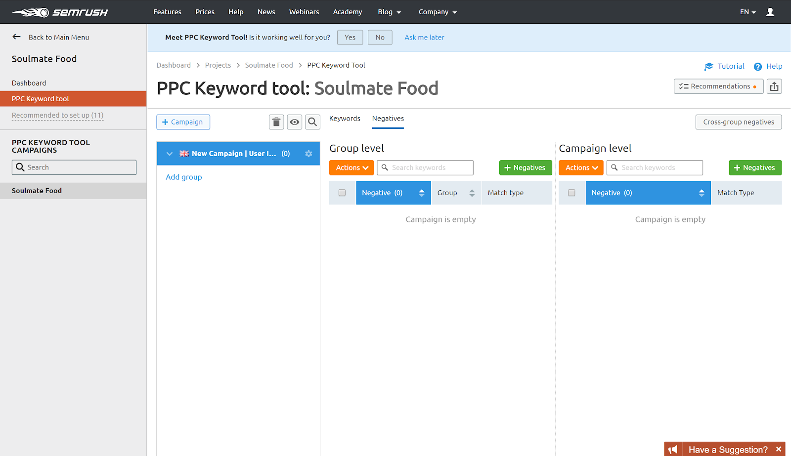Open Help in top navigation

click(x=236, y=12)
